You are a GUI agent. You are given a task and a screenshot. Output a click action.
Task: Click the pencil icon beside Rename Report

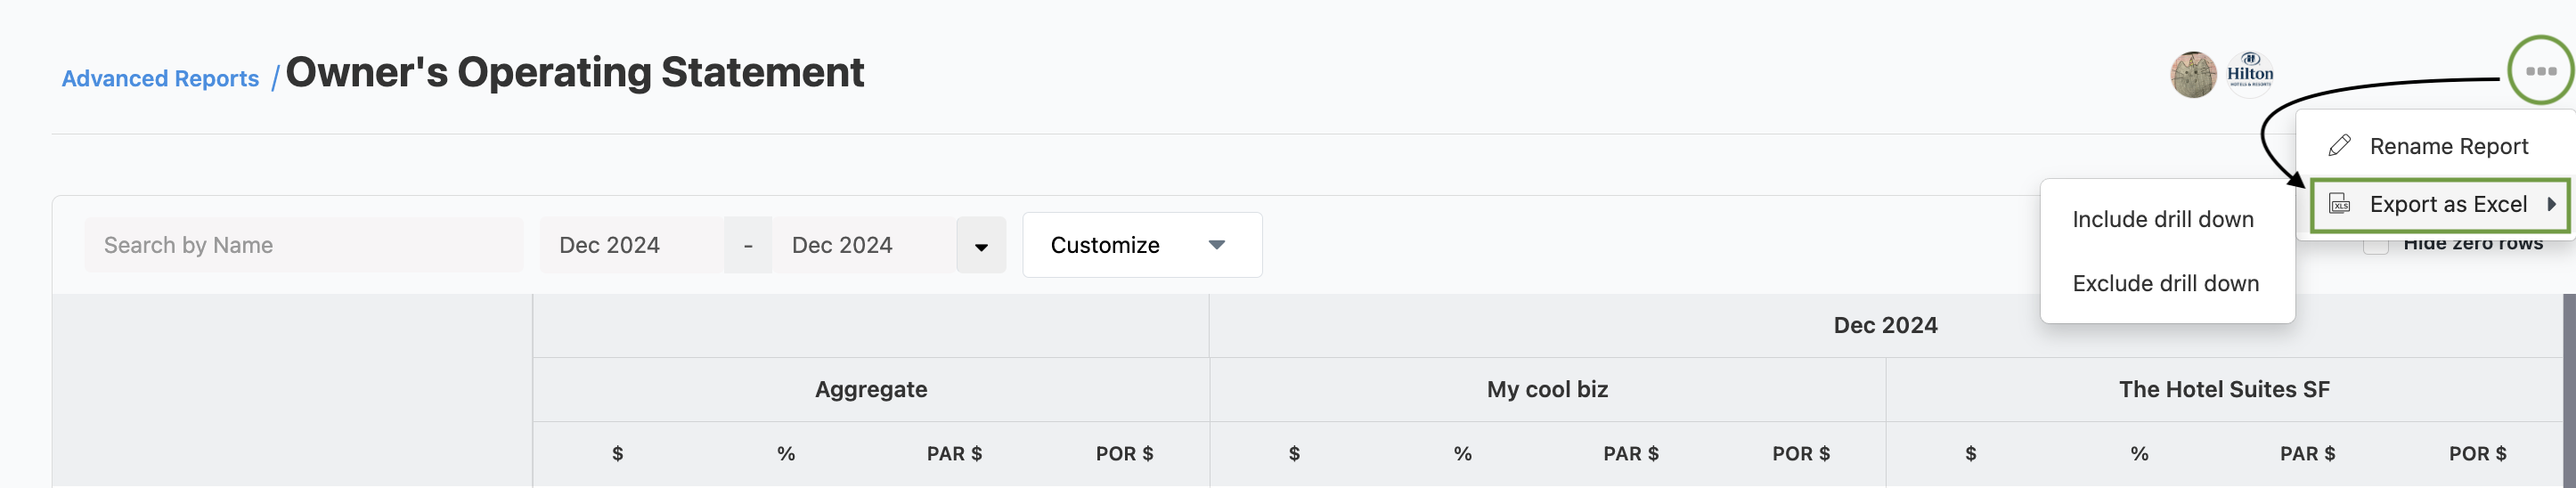pos(2339,146)
